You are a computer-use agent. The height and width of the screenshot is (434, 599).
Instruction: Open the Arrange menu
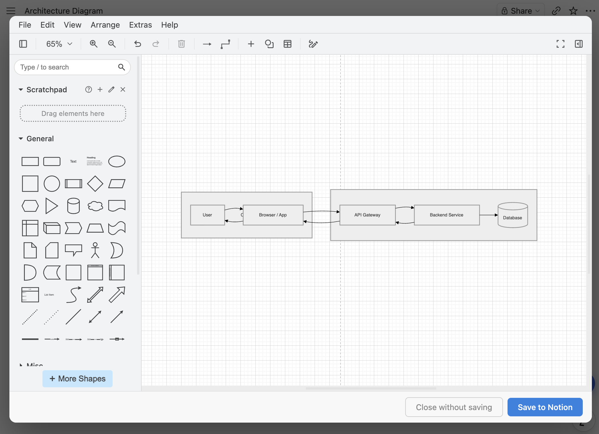(x=105, y=25)
